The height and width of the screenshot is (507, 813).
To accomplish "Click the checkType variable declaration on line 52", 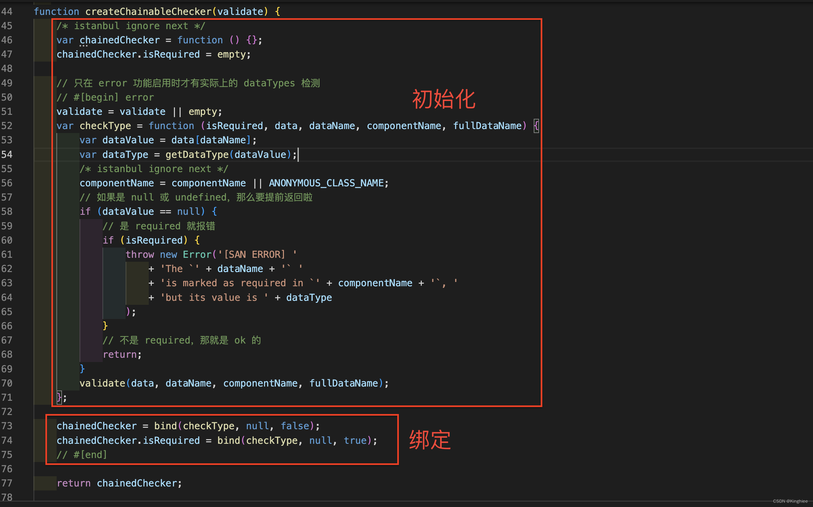I will (x=105, y=126).
